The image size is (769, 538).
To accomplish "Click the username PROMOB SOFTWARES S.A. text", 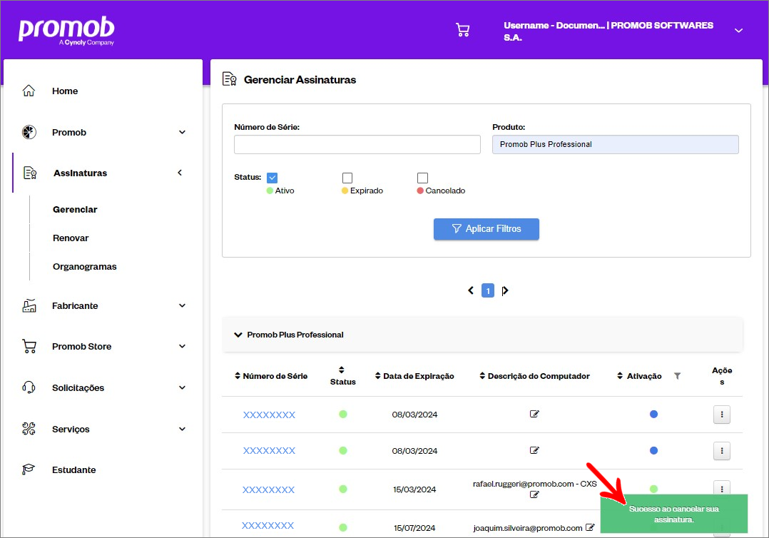I will tap(608, 31).
